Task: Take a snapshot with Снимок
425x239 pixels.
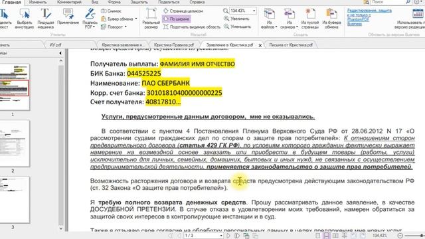Action: pos(111,11)
